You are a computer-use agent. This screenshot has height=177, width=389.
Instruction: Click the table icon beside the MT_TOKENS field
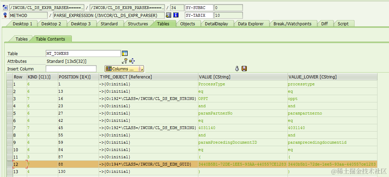point(125,53)
